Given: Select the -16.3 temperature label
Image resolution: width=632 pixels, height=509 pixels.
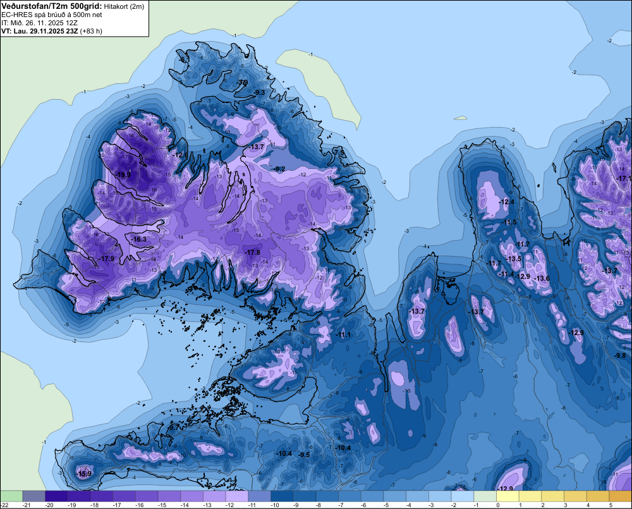Looking at the screenshot, I should click(140, 239).
